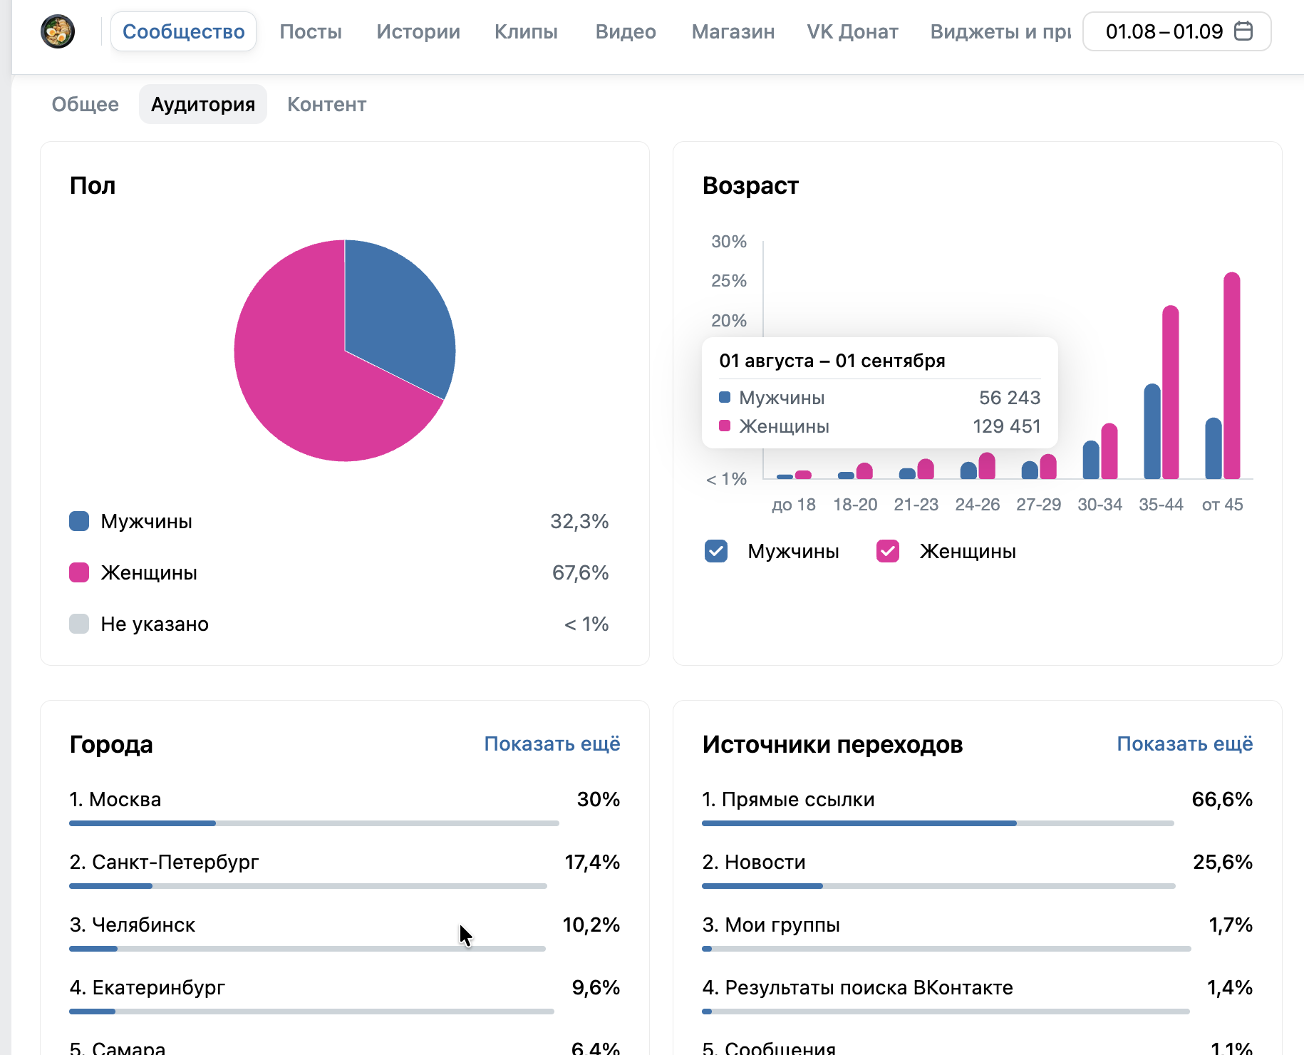This screenshot has width=1304, height=1055.
Task: Go to the VK Донат tab
Action: point(852,31)
